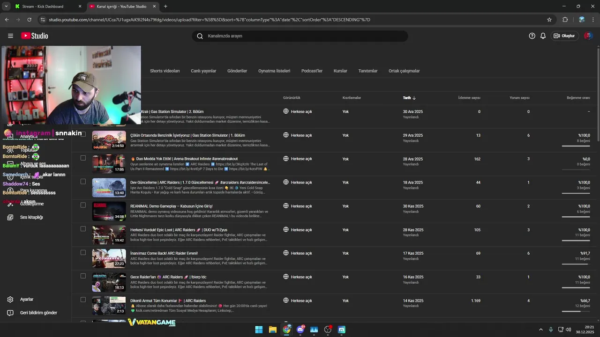Select checkbox for Herkesi Vurduk Epic Loot video

click(x=83, y=229)
